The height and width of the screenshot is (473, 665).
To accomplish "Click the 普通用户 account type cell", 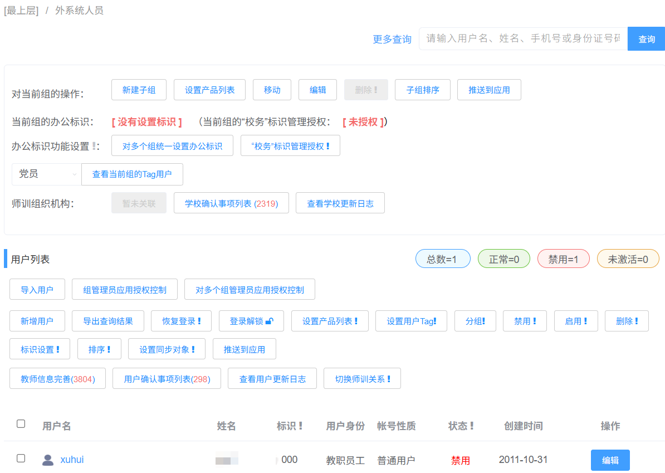I will coord(396,460).
